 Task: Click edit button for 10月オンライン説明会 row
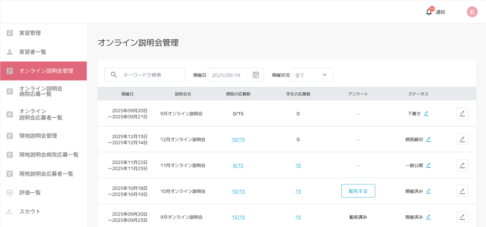[462, 191]
